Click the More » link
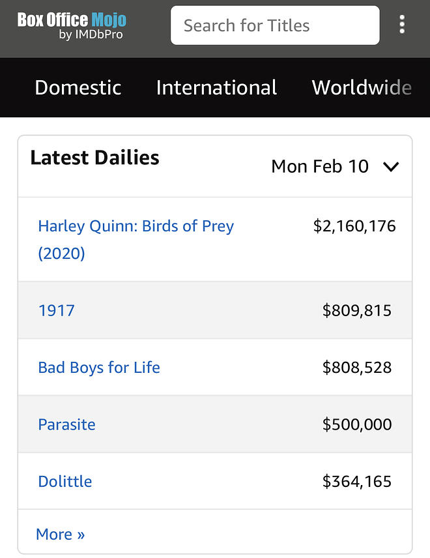 click(60, 535)
